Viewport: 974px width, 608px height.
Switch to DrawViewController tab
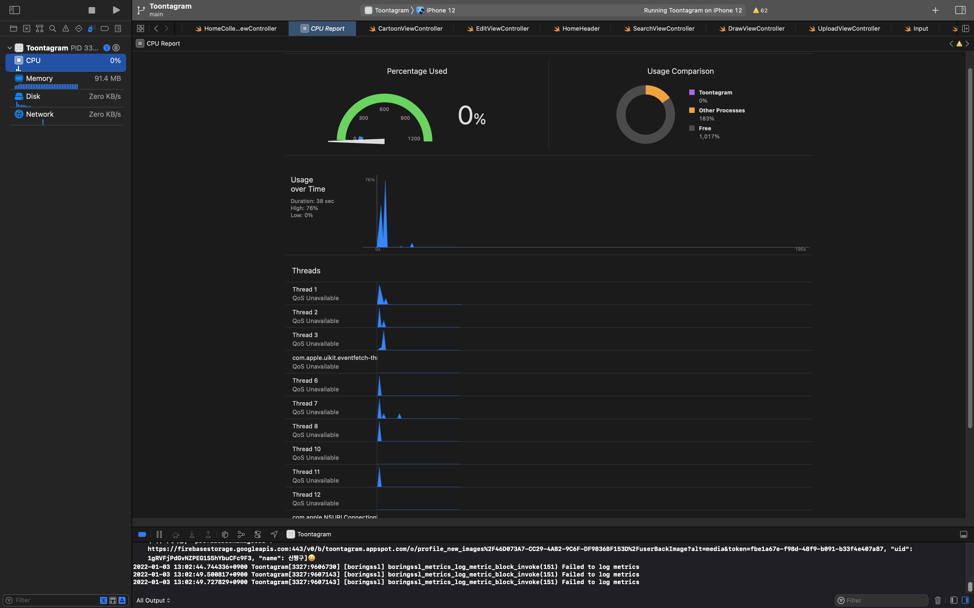coord(752,28)
